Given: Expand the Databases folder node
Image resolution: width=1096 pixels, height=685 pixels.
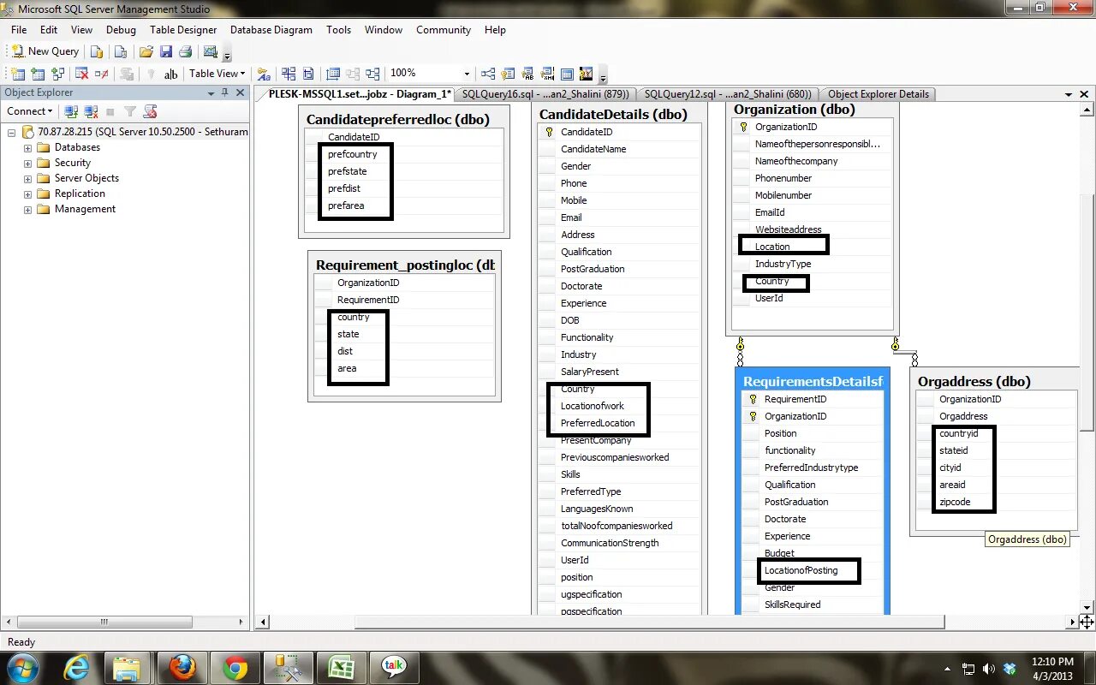Looking at the screenshot, I should (27, 147).
